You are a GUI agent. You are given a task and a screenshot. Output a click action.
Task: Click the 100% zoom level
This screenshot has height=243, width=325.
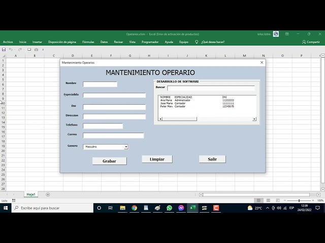[320, 200]
